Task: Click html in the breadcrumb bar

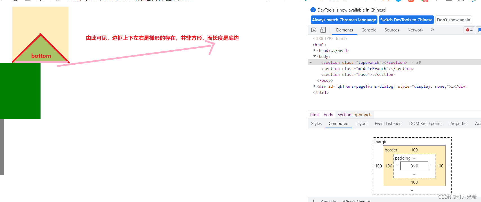Action: coord(314,115)
